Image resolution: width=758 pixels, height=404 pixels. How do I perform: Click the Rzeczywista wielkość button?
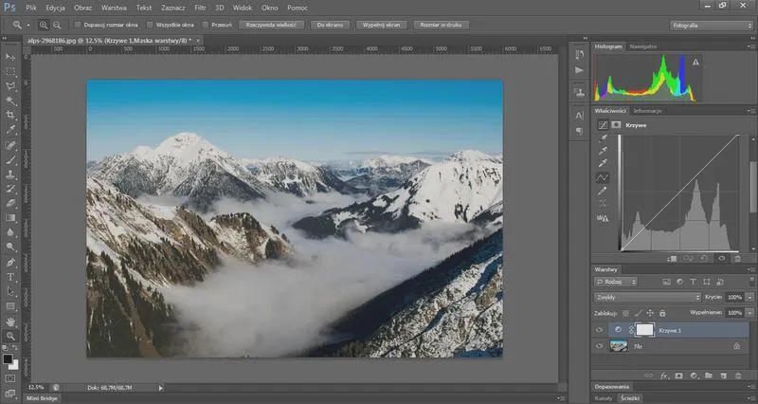click(x=272, y=24)
